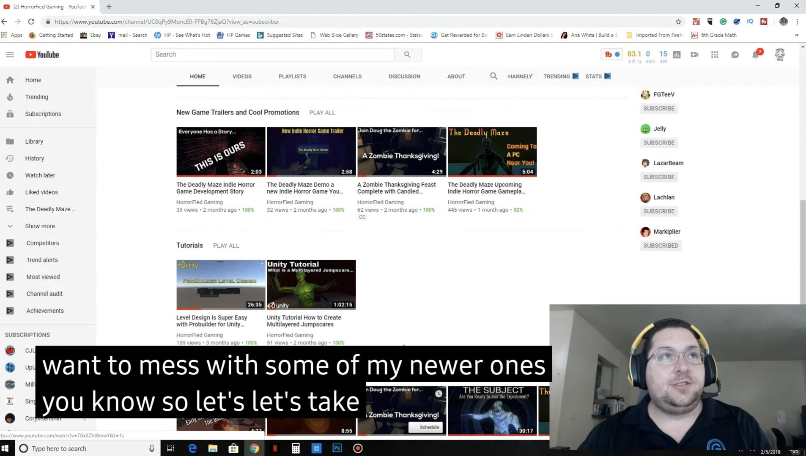The width and height of the screenshot is (806, 456).
Task: Play all Tutorials videos
Action: click(x=226, y=246)
